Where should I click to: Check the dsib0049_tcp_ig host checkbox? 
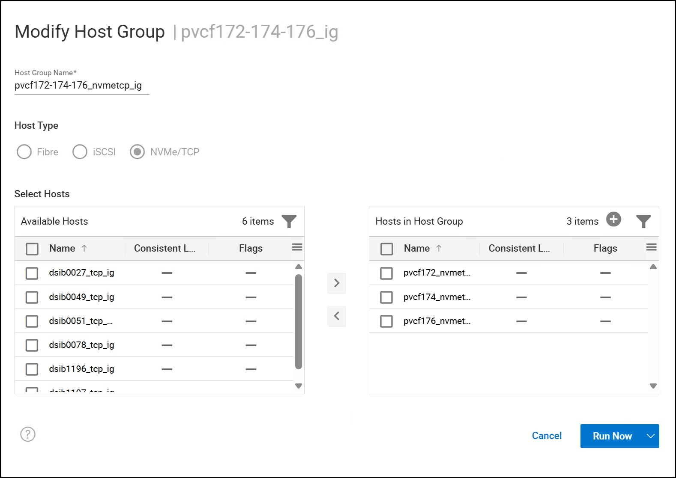32,297
